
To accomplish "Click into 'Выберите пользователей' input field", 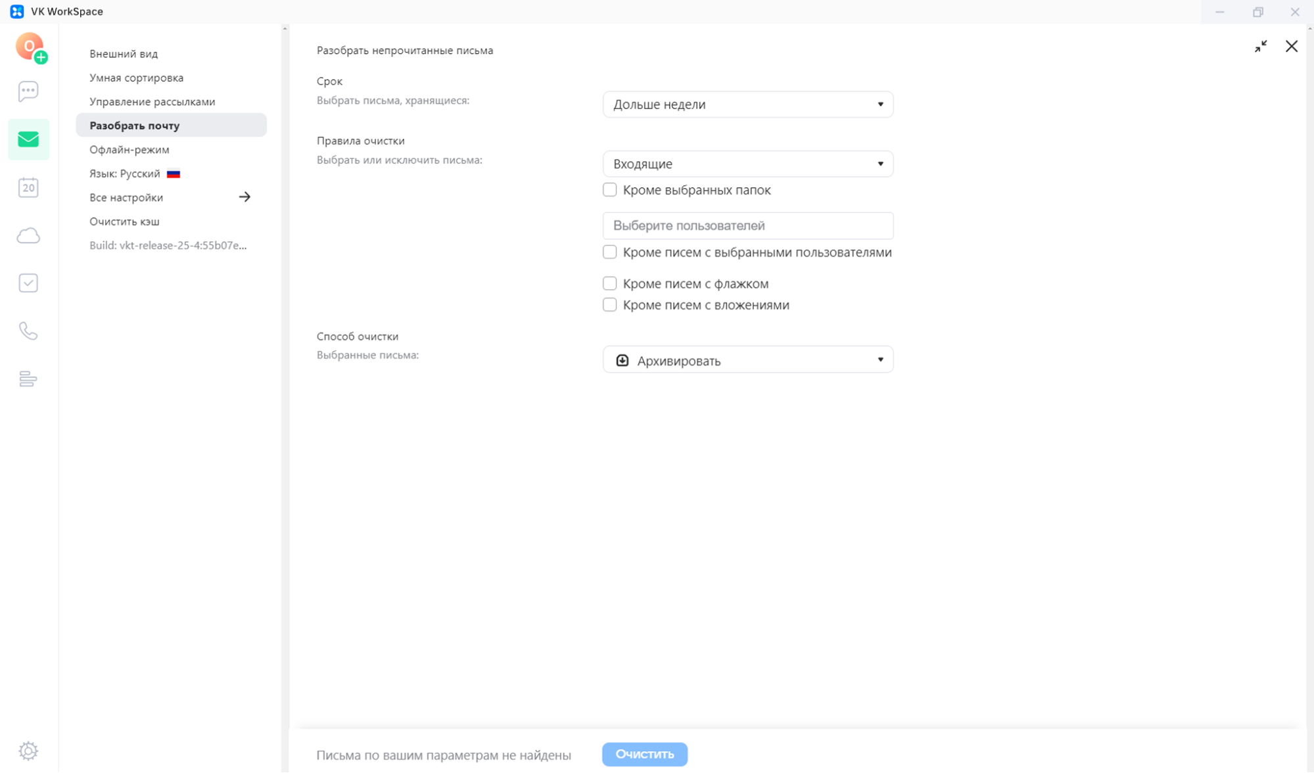I will tap(747, 225).
